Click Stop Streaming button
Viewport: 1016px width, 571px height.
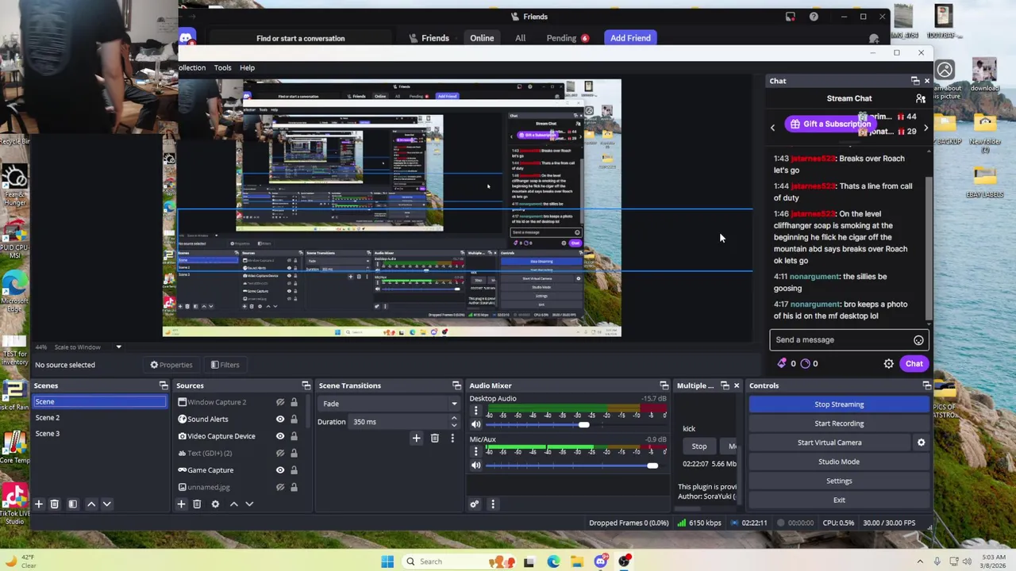(x=839, y=404)
